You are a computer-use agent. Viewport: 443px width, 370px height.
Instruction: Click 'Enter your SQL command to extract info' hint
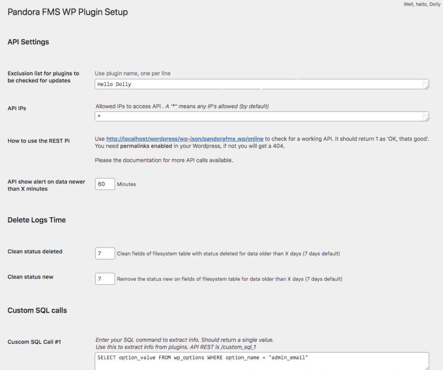click(185, 340)
